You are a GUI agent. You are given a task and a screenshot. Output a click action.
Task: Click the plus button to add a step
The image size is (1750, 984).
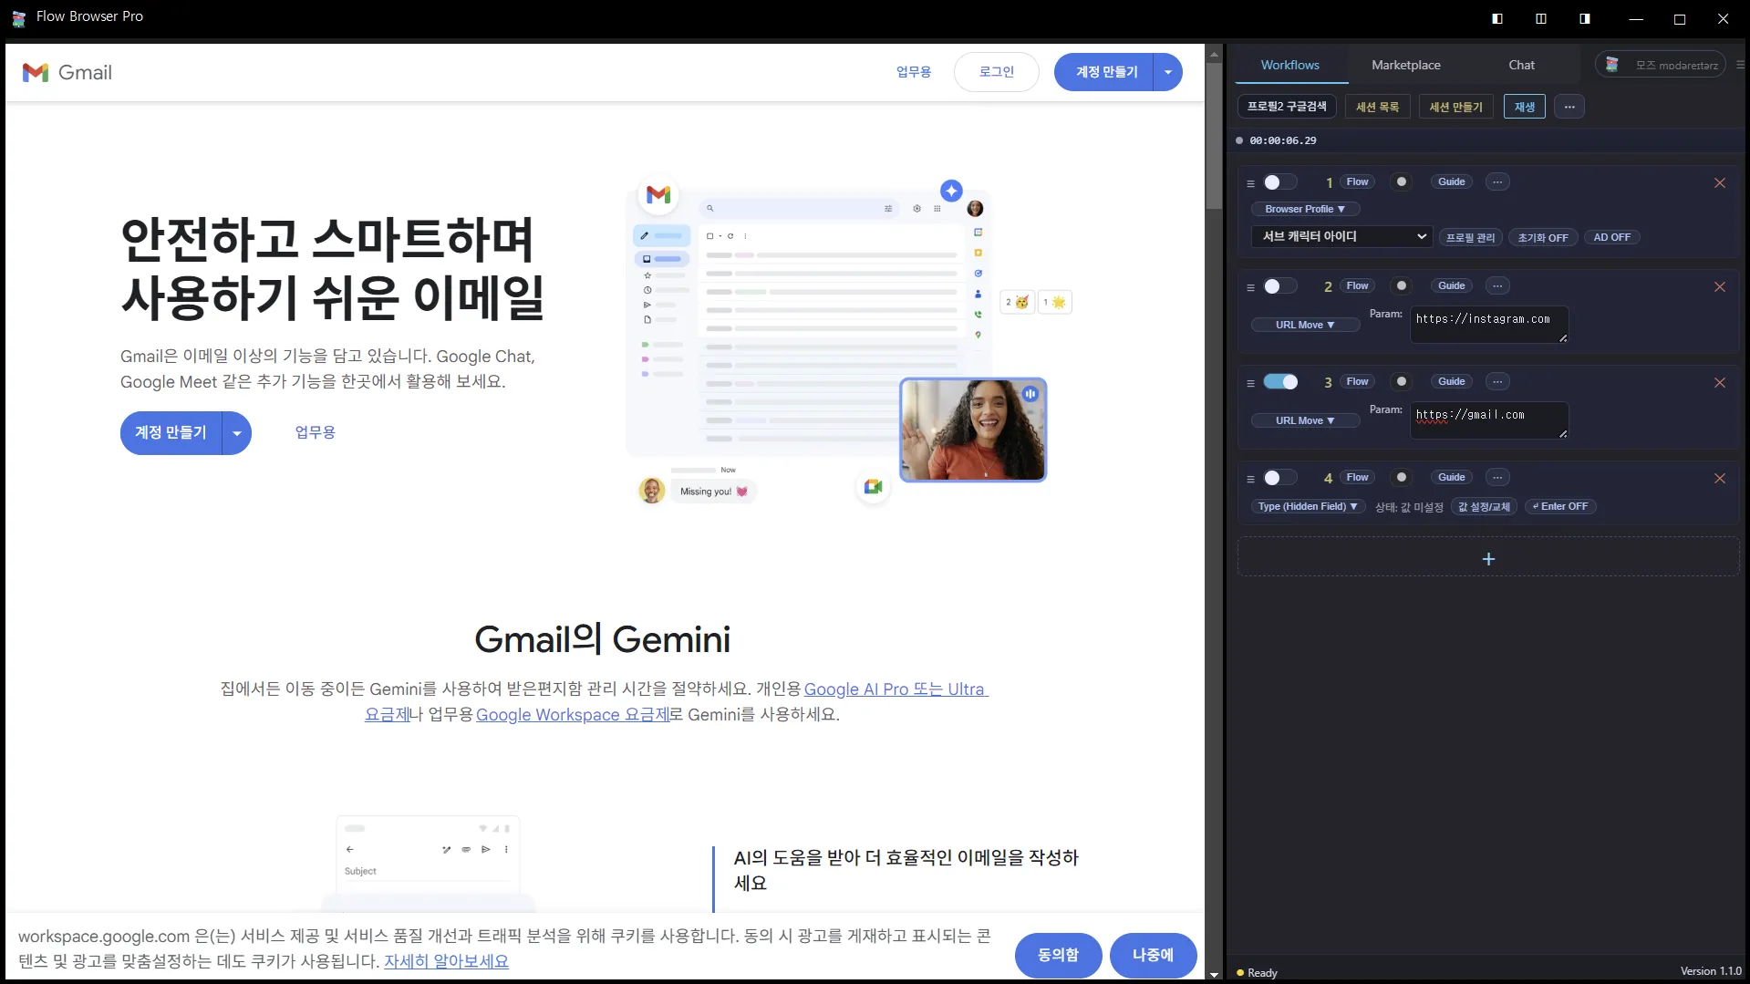click(x=1488, y=558)
